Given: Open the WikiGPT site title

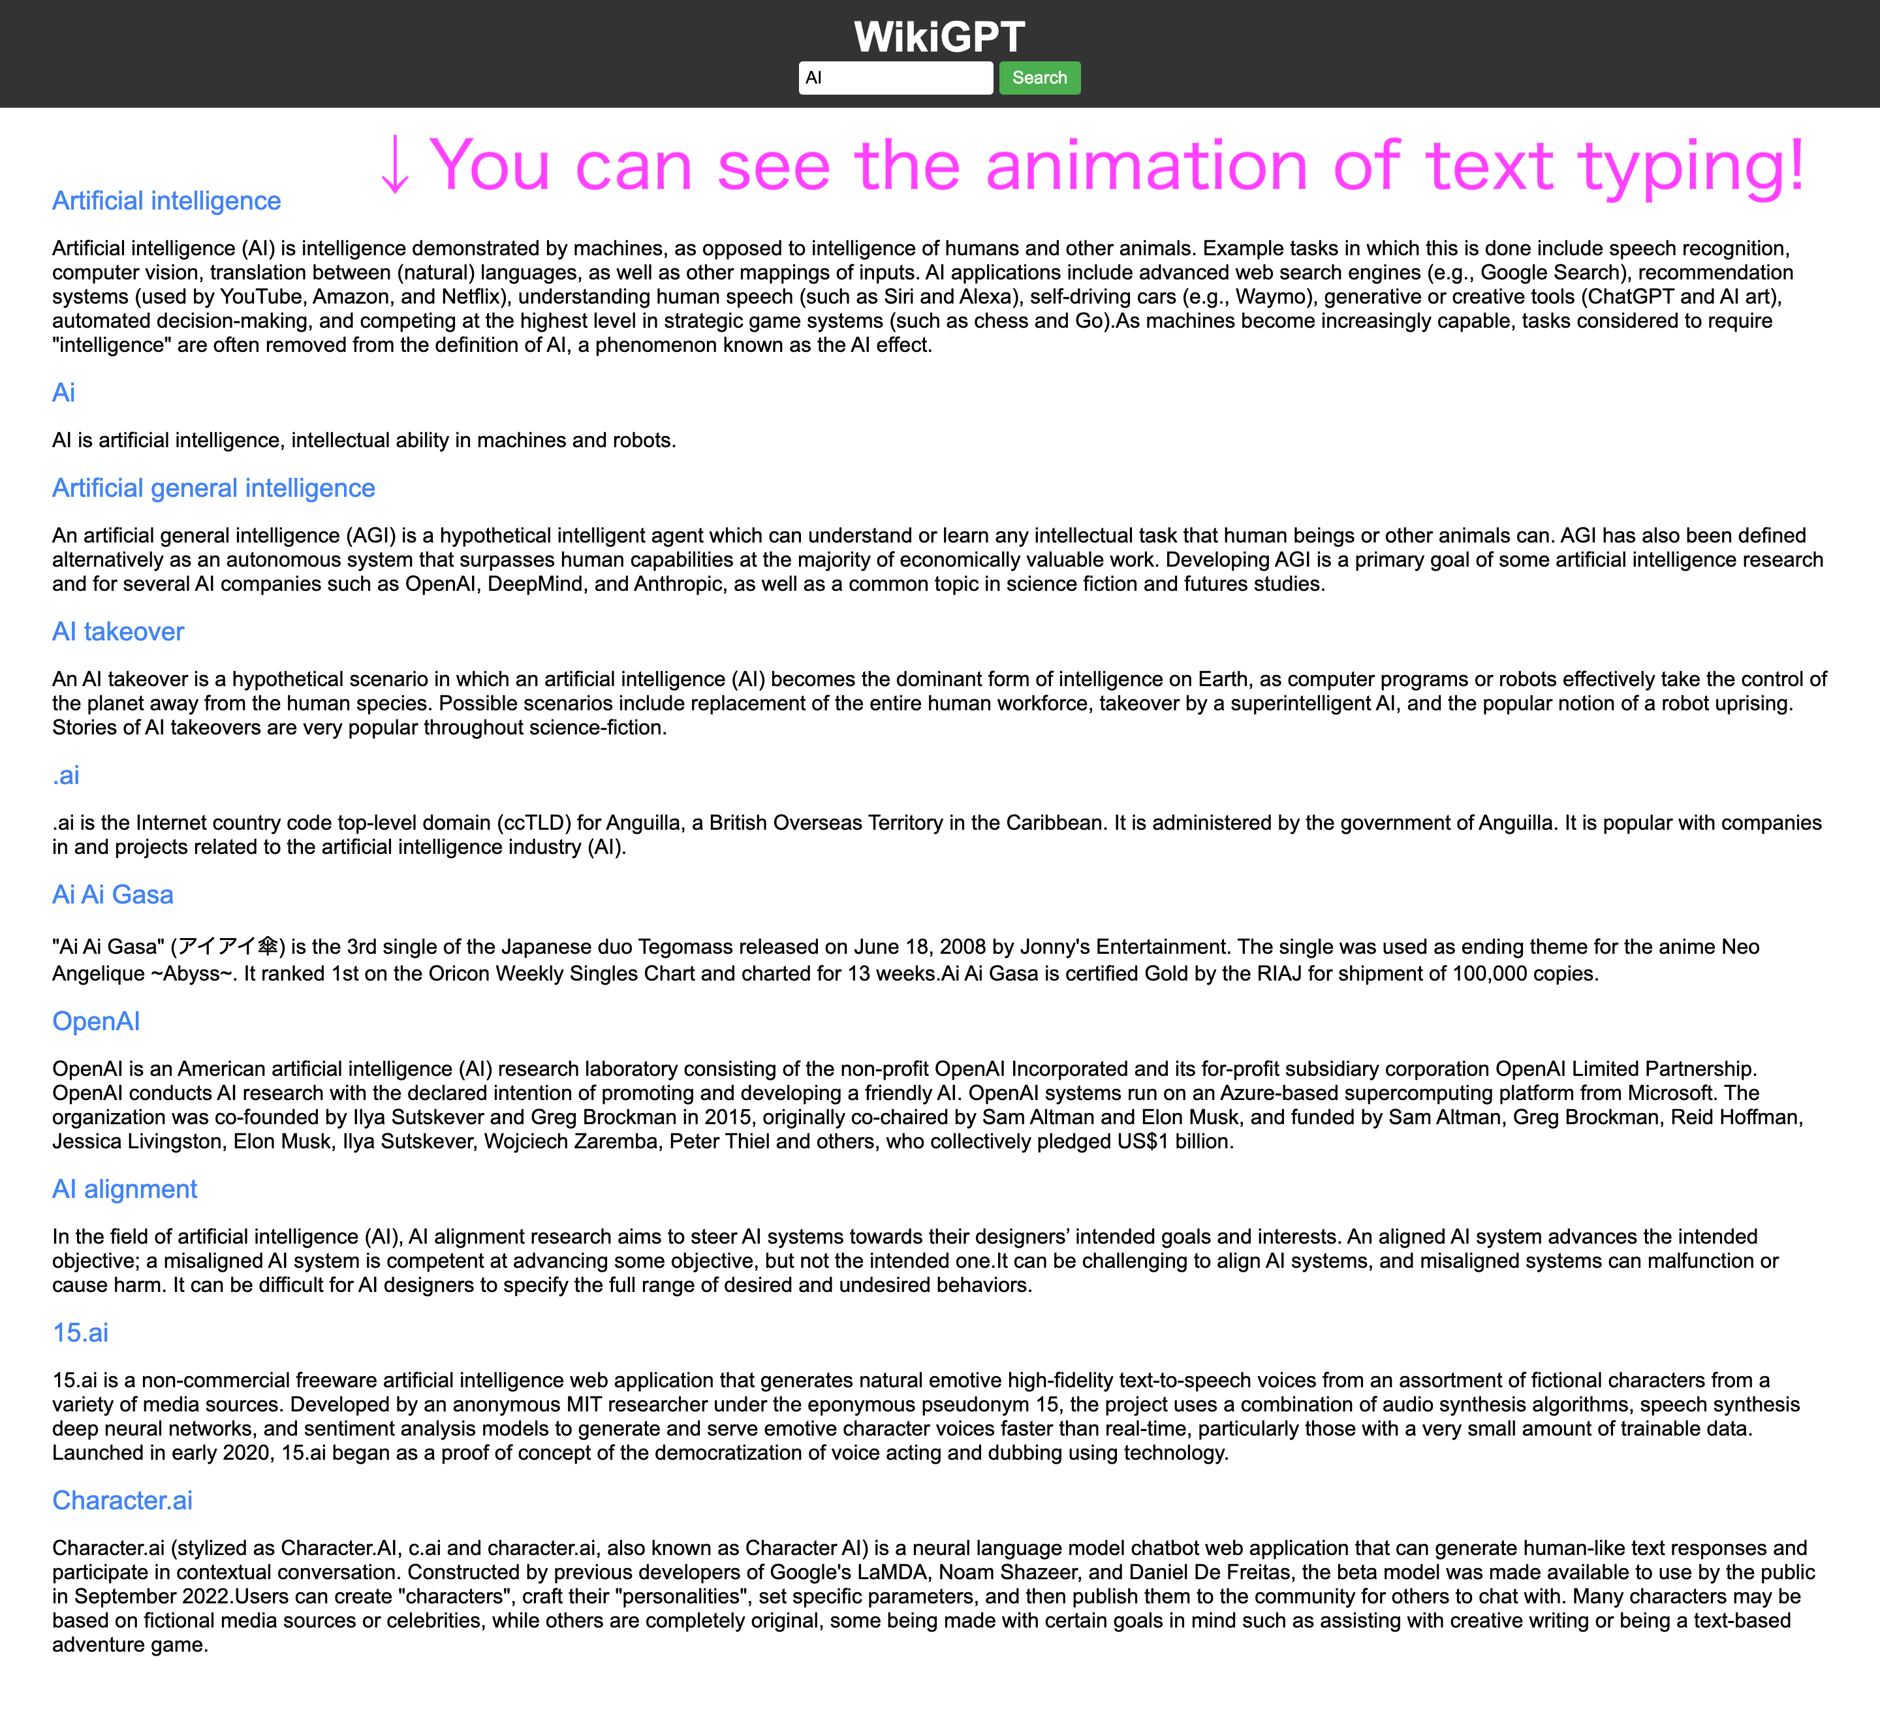Looking at the screenshot, I should 939,37.
